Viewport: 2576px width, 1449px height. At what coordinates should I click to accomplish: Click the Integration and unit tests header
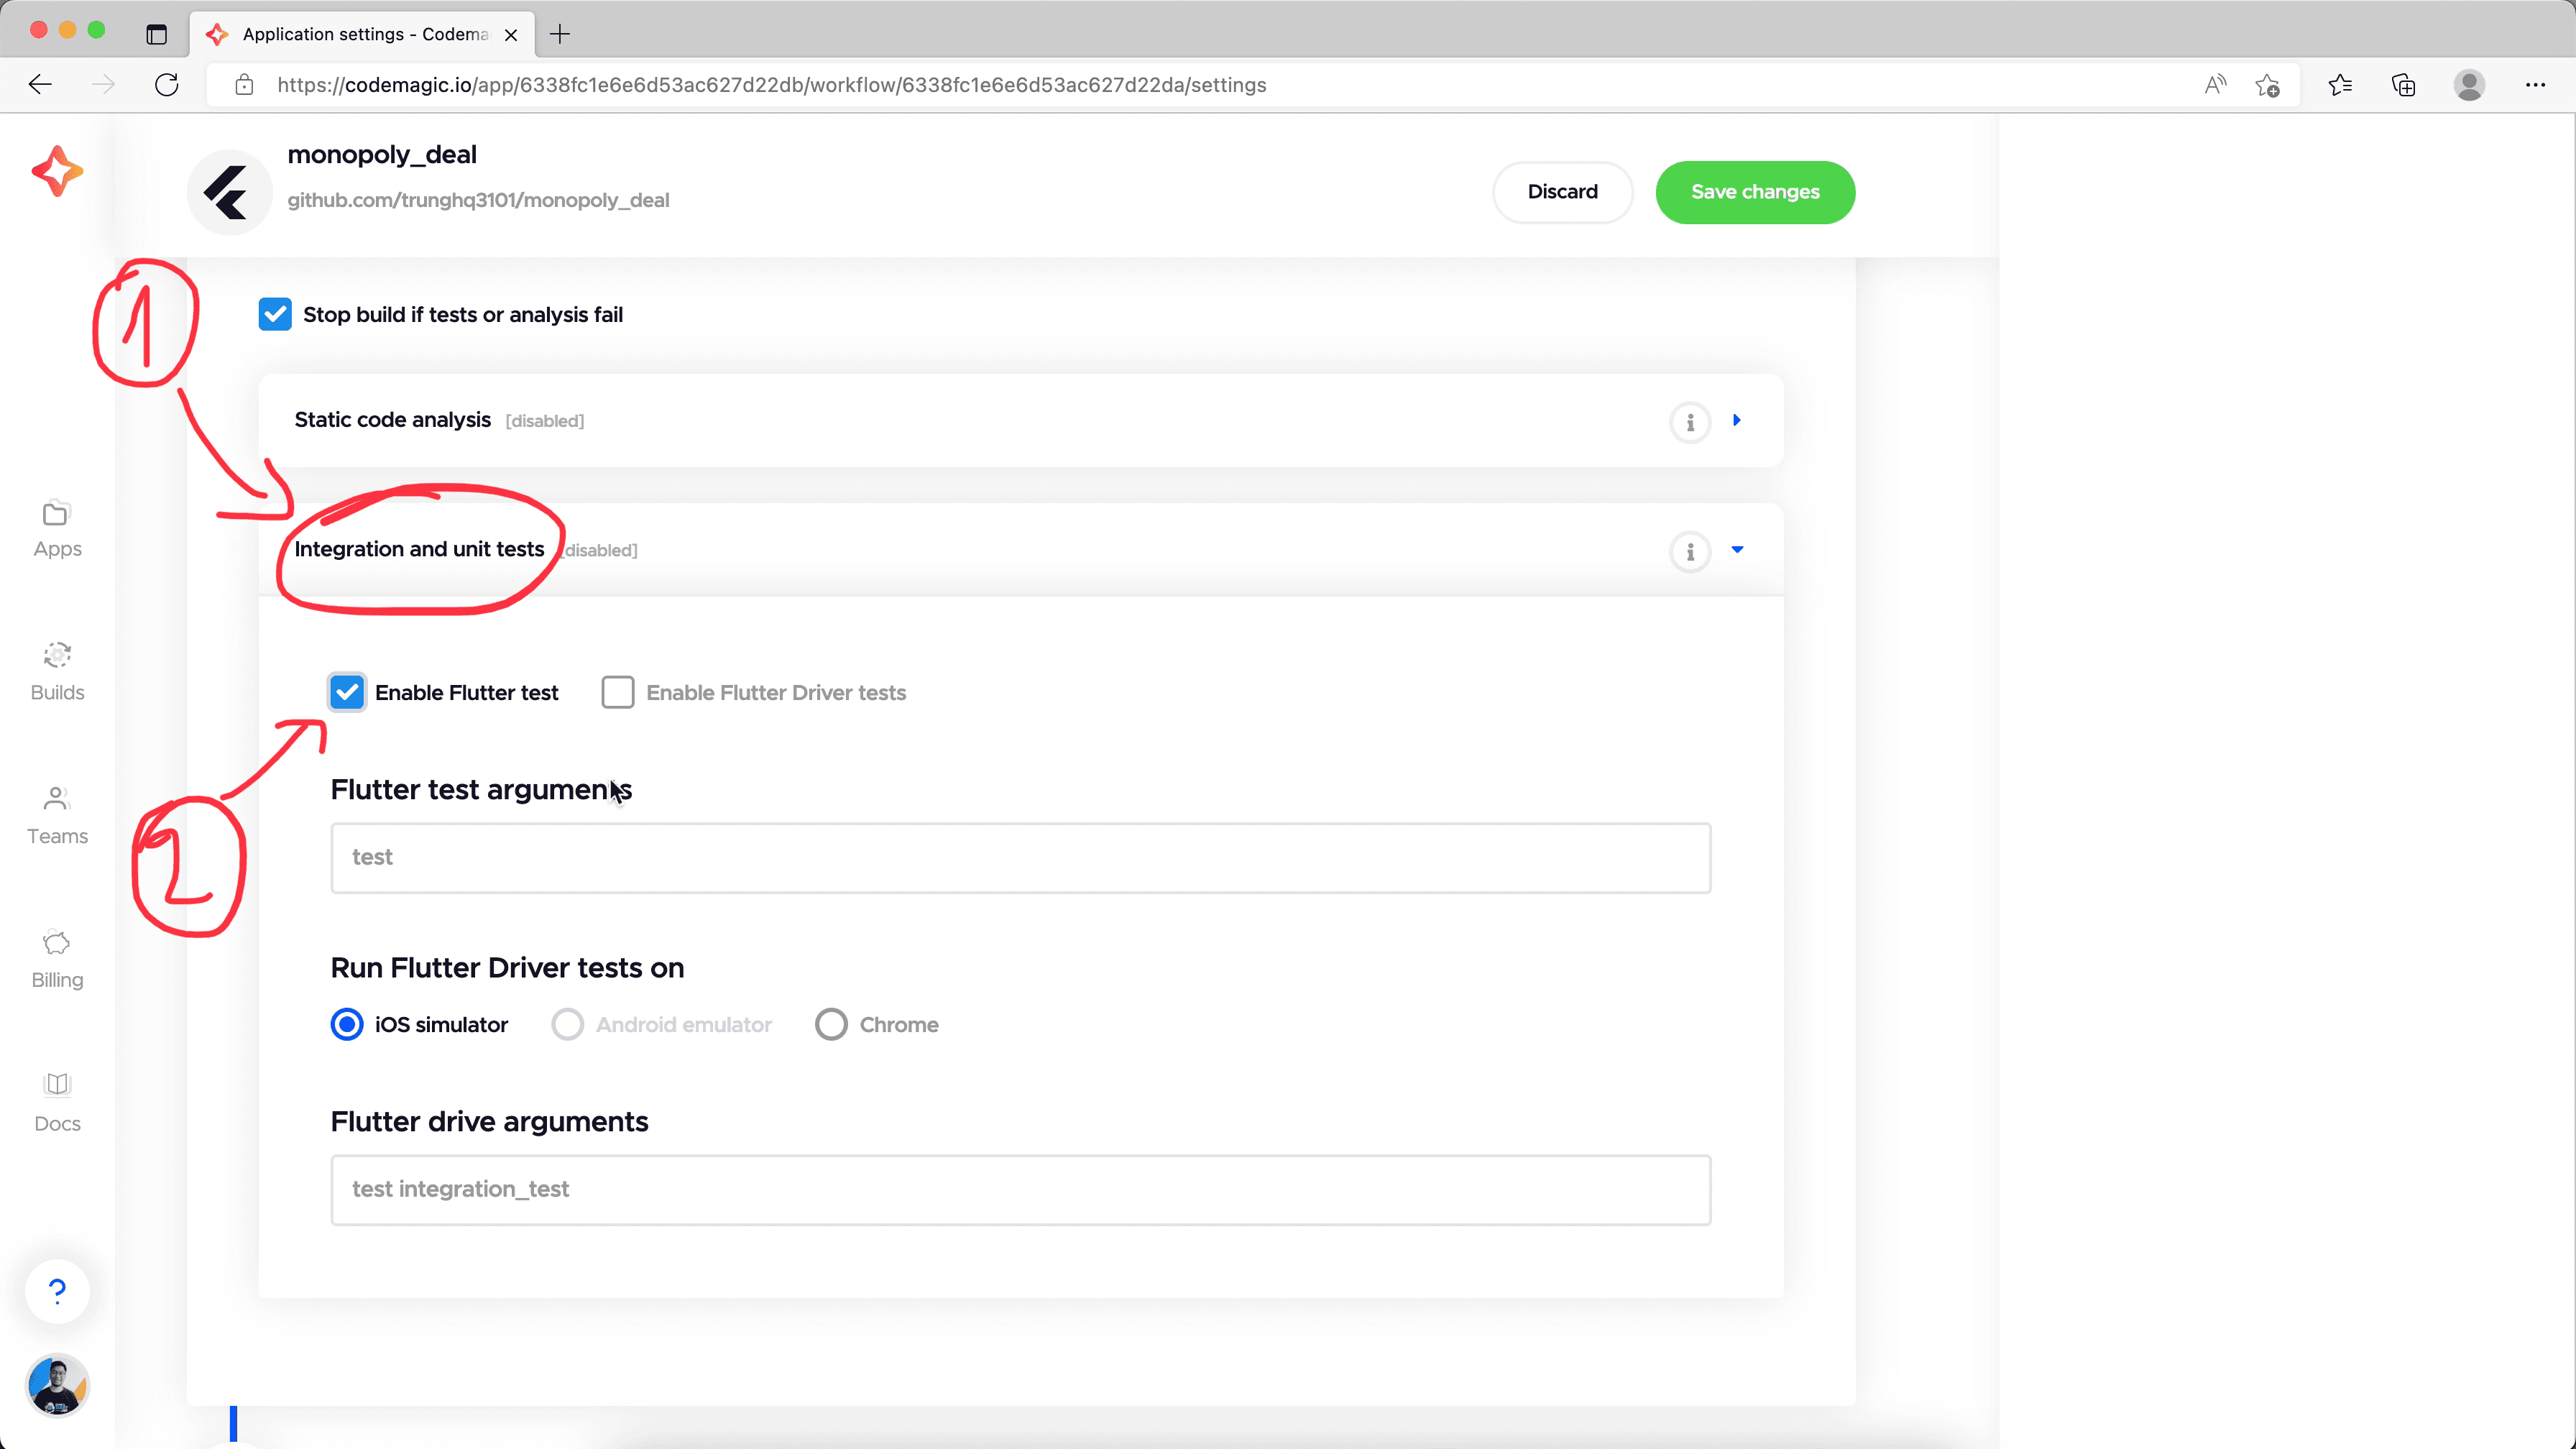pos(1020,550)
